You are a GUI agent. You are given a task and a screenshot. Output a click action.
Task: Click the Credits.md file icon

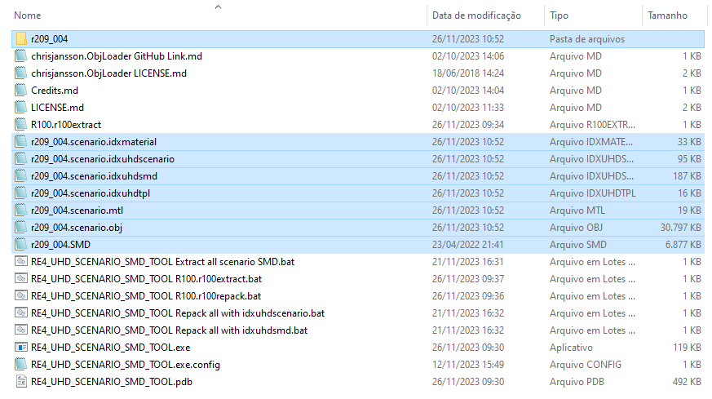[21, 91]
